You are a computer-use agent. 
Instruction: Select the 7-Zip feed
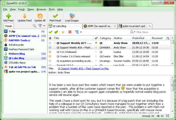(25, 31)
